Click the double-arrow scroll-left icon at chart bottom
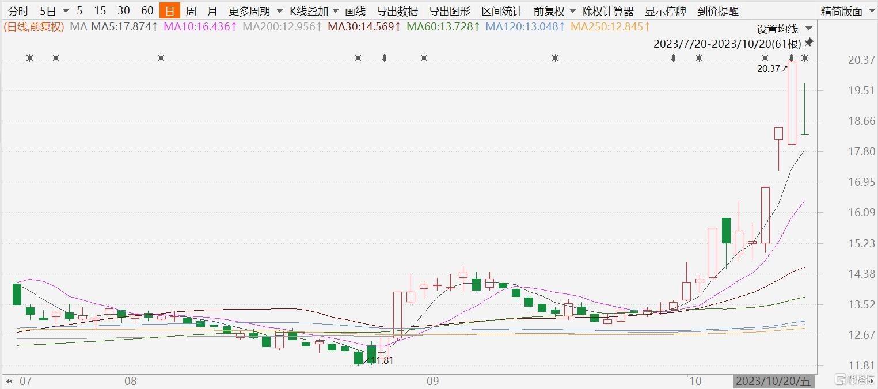 (x=9, y=381)
